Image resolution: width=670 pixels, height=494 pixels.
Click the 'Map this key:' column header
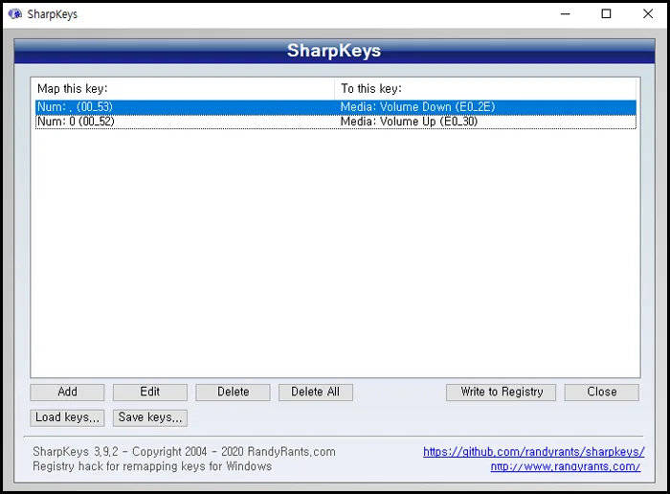(x=185, y=88)
